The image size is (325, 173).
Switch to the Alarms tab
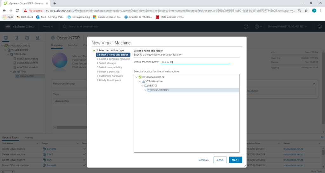[29, 138]
